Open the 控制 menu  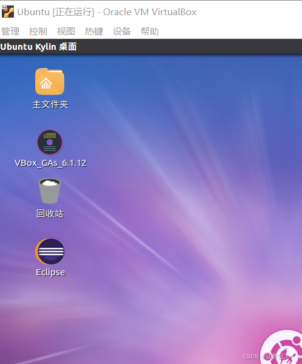(x=38, y=32)
